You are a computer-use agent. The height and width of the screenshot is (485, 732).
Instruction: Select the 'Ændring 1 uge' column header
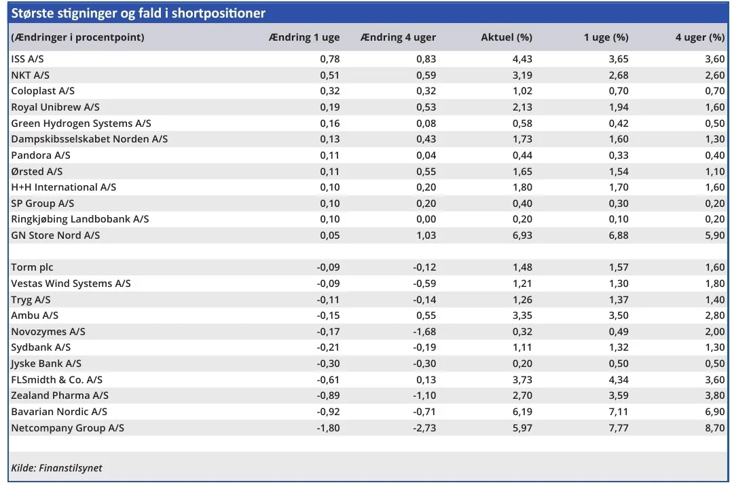click(x=304, y=37)
